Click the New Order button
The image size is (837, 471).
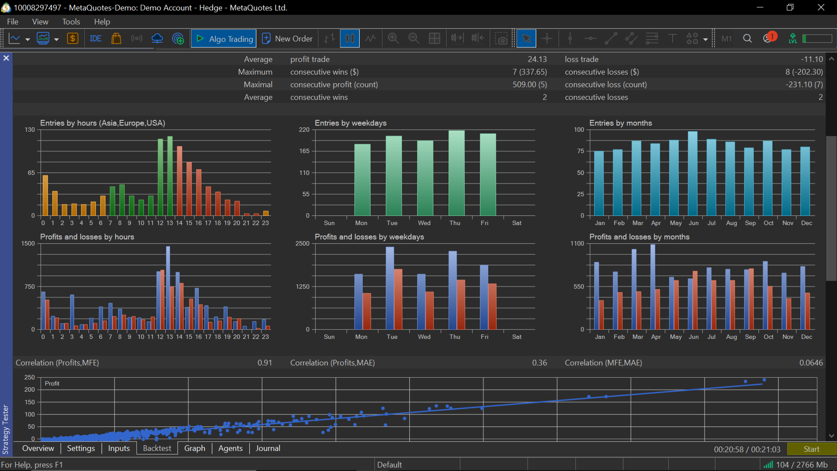pyautogui.click(x=287, y=39)
